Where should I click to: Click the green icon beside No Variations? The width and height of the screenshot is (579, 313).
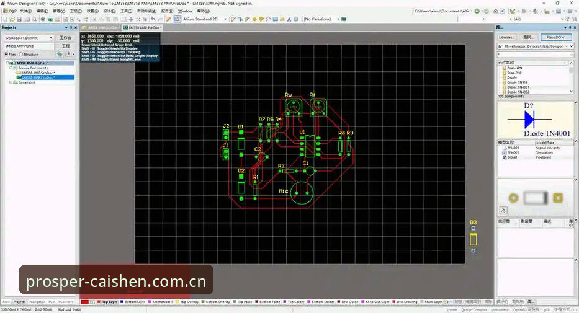coord(344,19)
